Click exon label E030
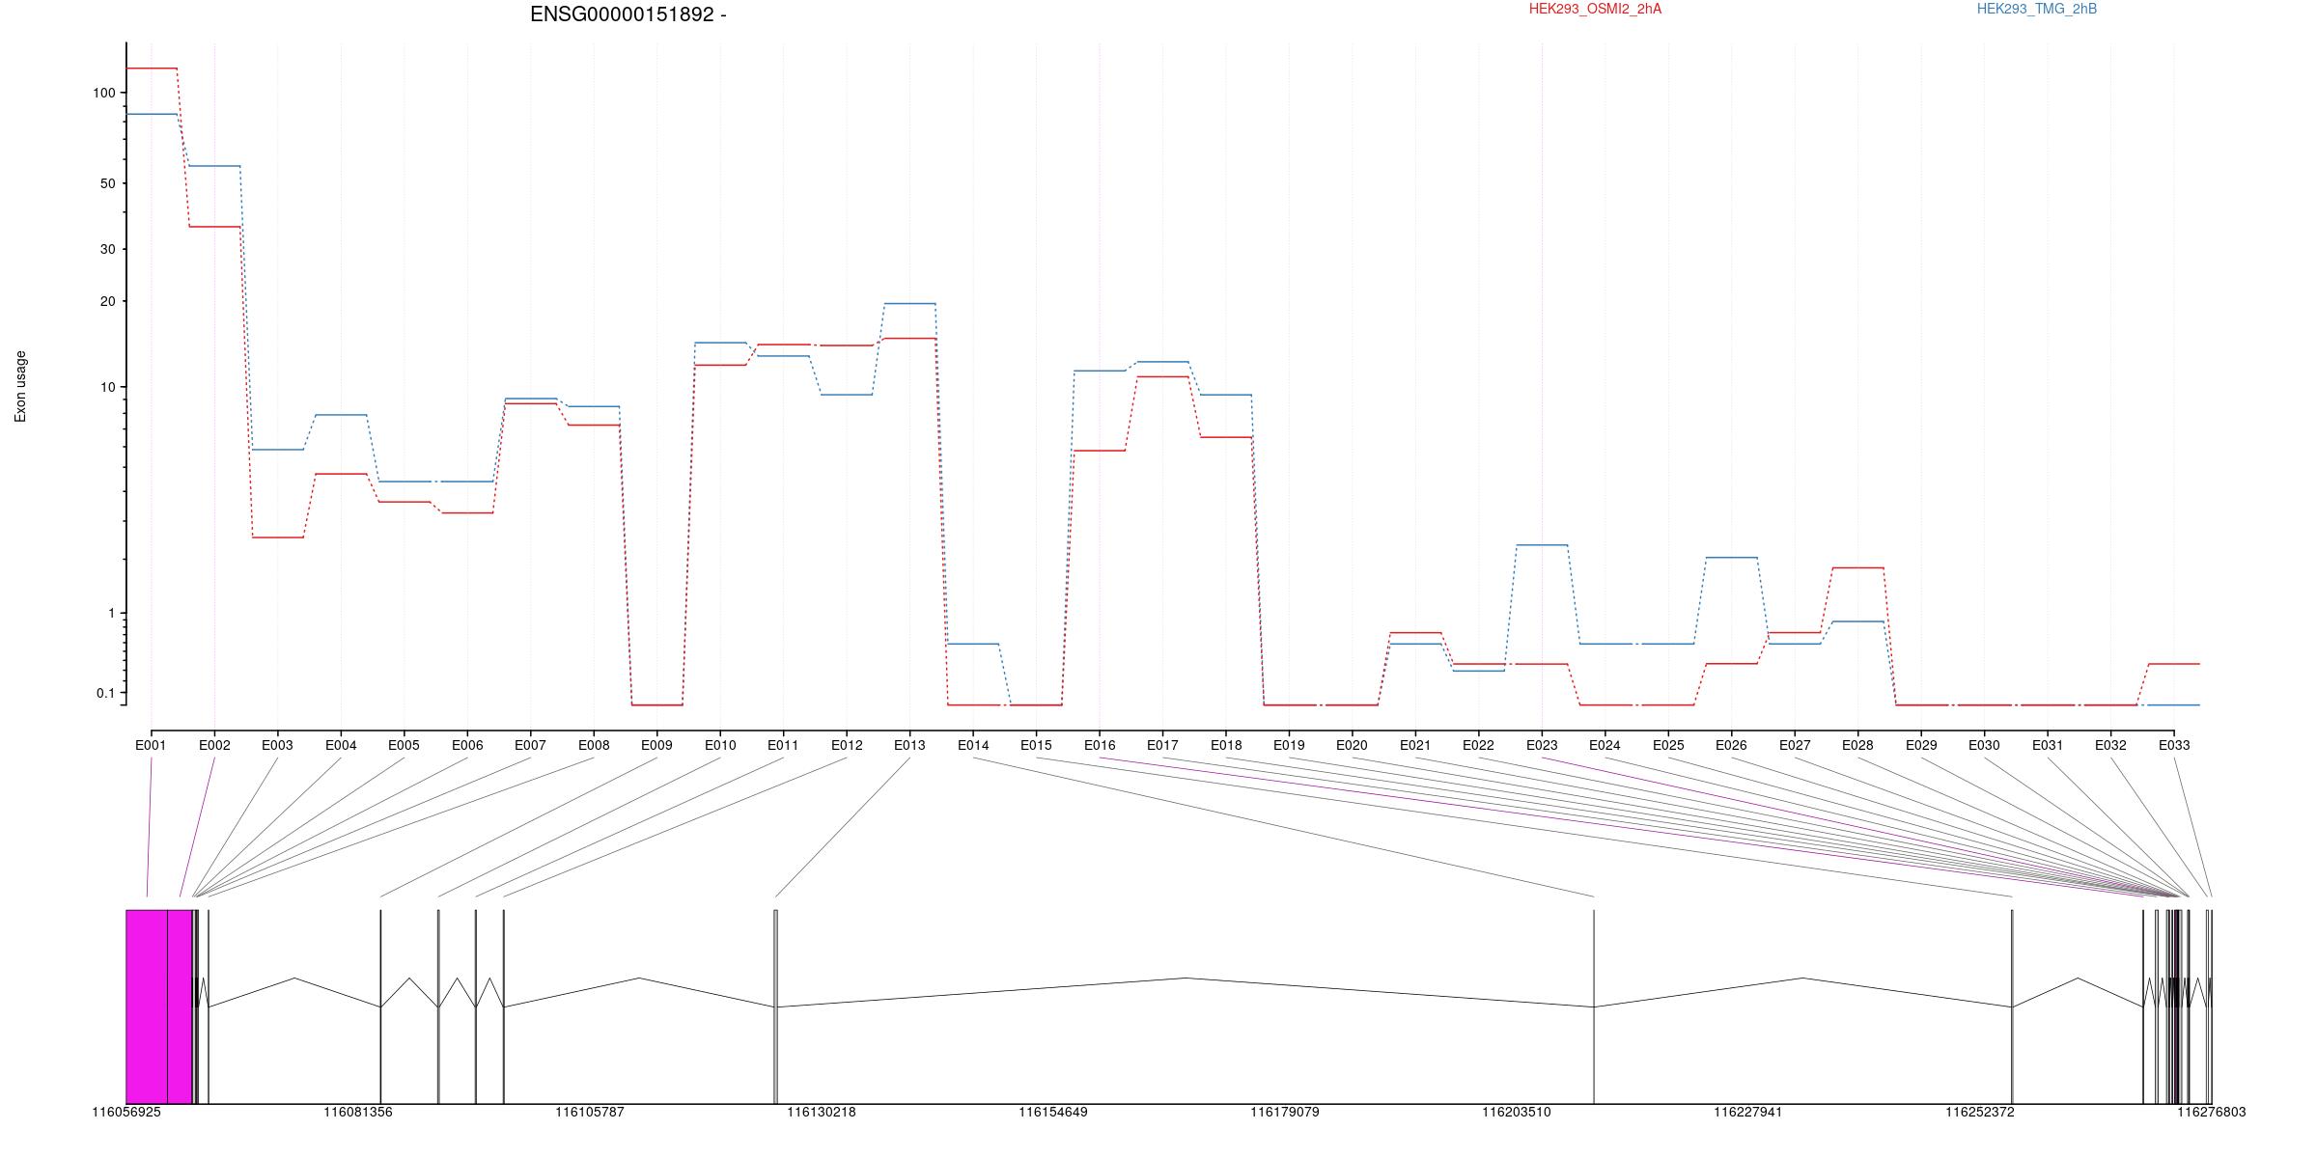2317x1158 pixels. click(x=1984, y=745)
